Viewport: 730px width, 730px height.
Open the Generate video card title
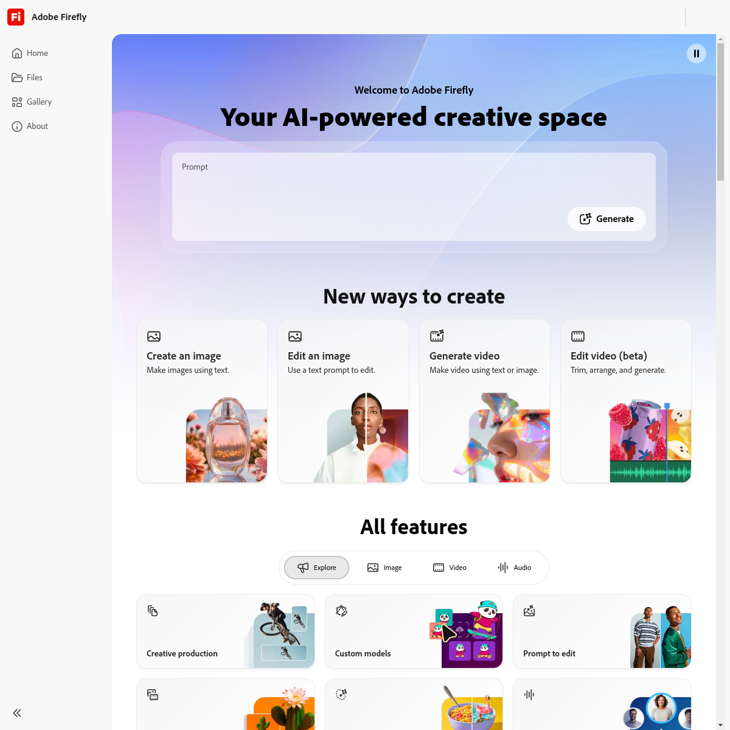click(464, 356)
